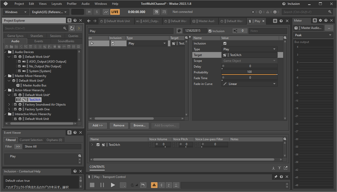Open transport options three-dot menu

(x=123, y=185)
